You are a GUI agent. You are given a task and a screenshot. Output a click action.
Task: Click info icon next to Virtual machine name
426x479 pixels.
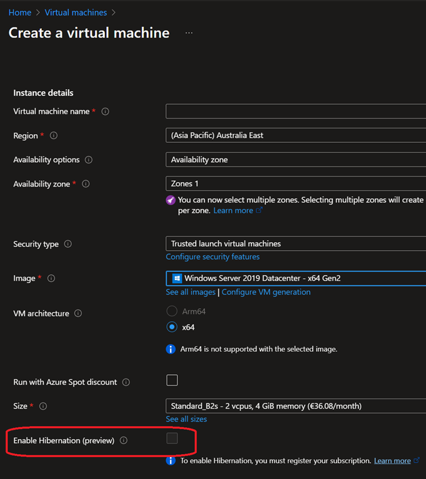[106, 112]
